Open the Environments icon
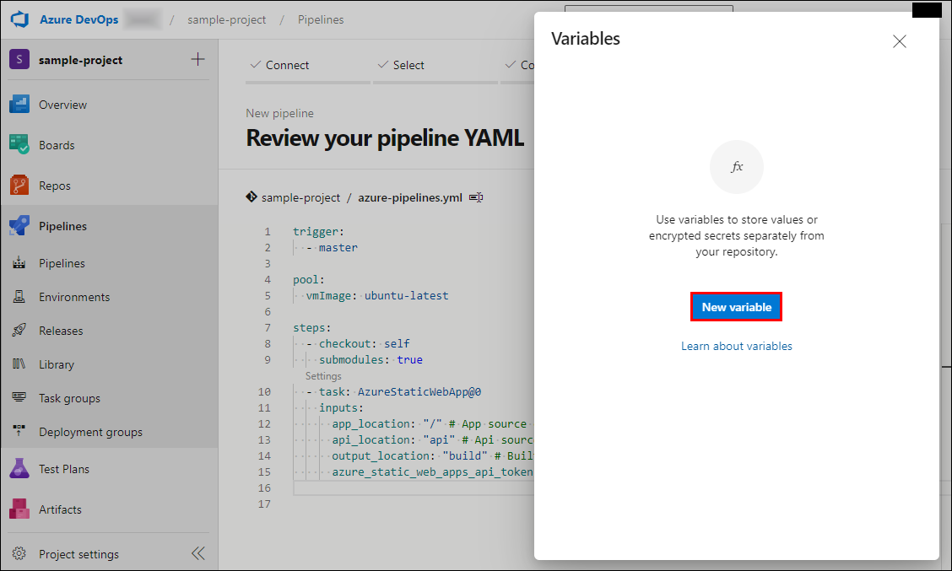The image size is (952, 571). click(x=19, y=297)
